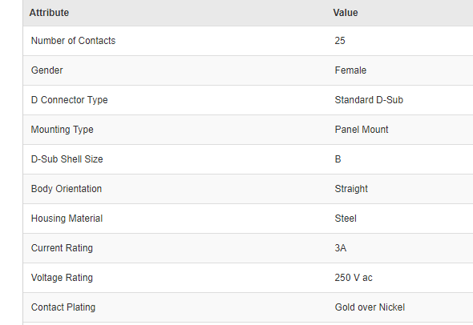473x325 pixels.
Task: Select the Housing Material label
Action: click(67, 218)
